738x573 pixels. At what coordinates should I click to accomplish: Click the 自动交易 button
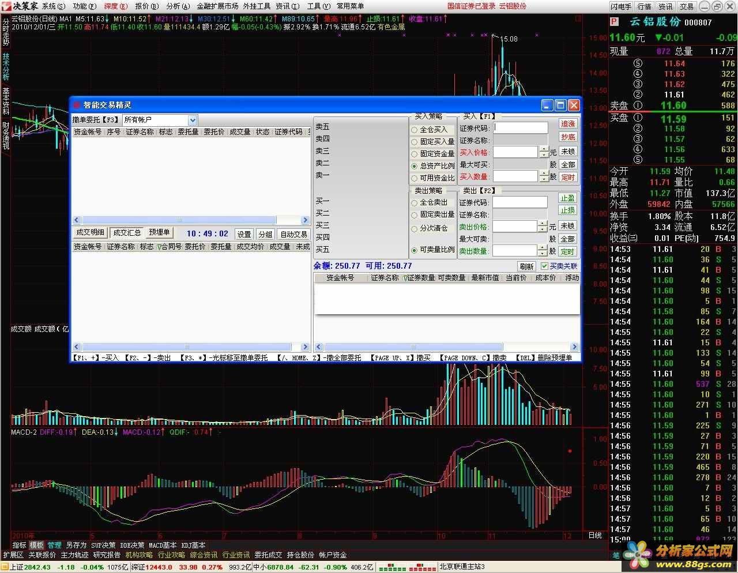[x=293, y=235]
